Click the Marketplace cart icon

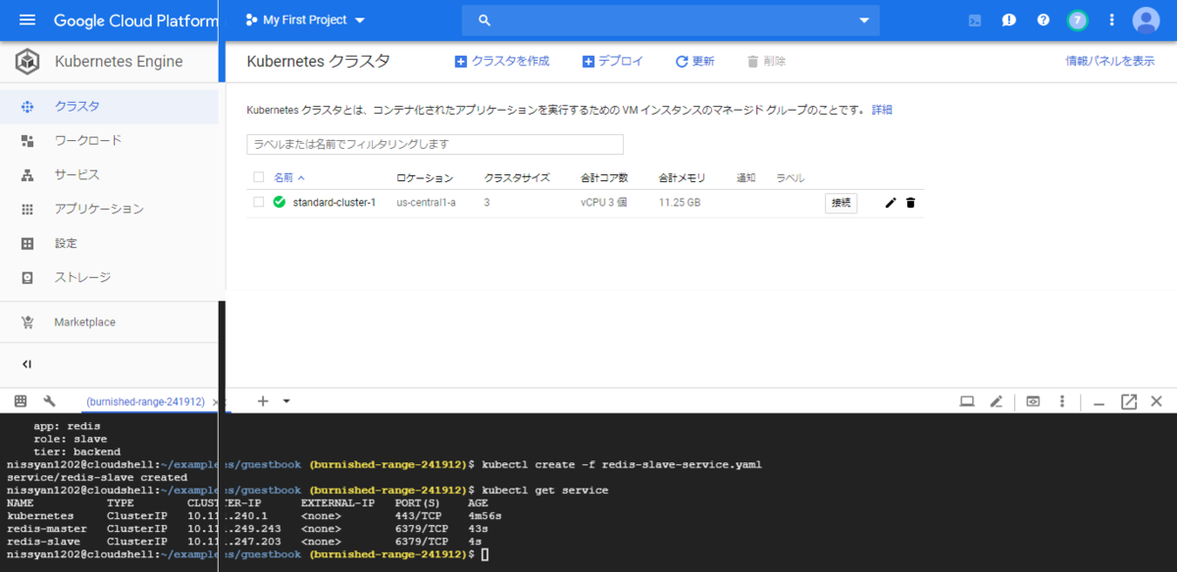(27, 322)
